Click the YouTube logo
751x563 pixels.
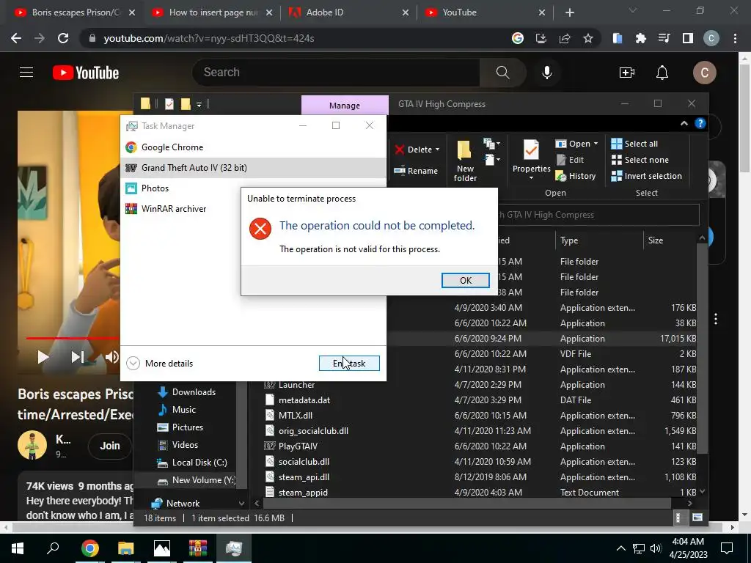coord(86,73)
